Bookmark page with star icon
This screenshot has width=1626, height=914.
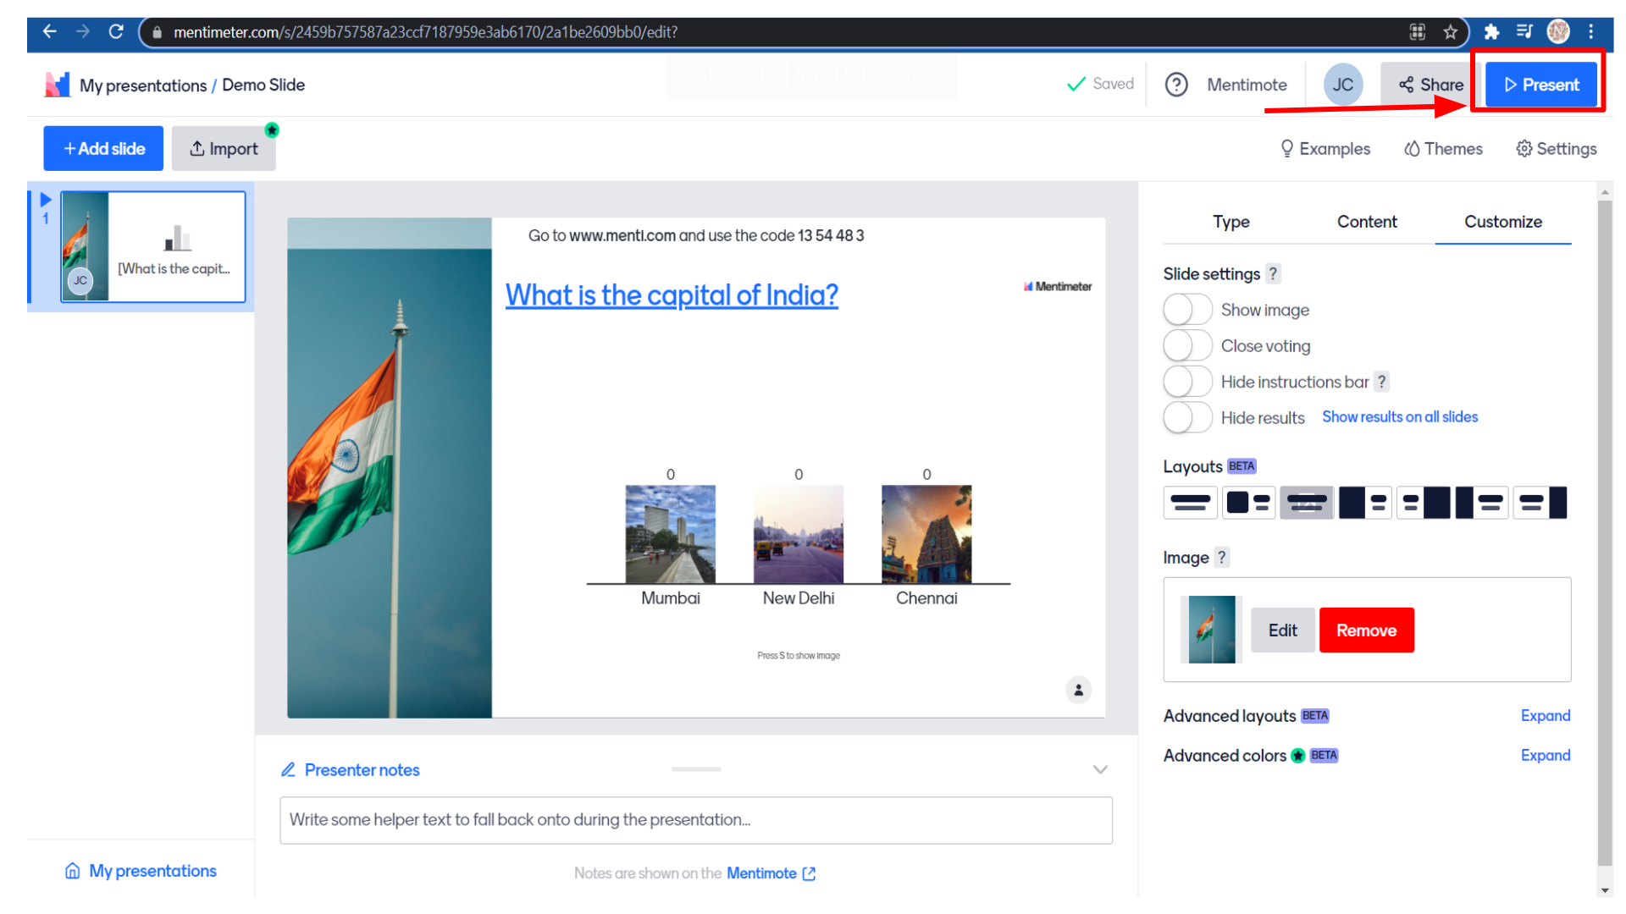[1451, 32]
